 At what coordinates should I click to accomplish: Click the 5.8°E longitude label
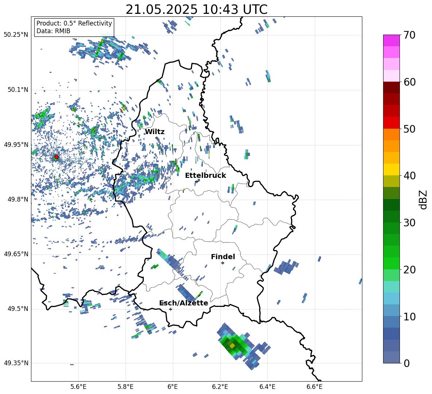126,387
